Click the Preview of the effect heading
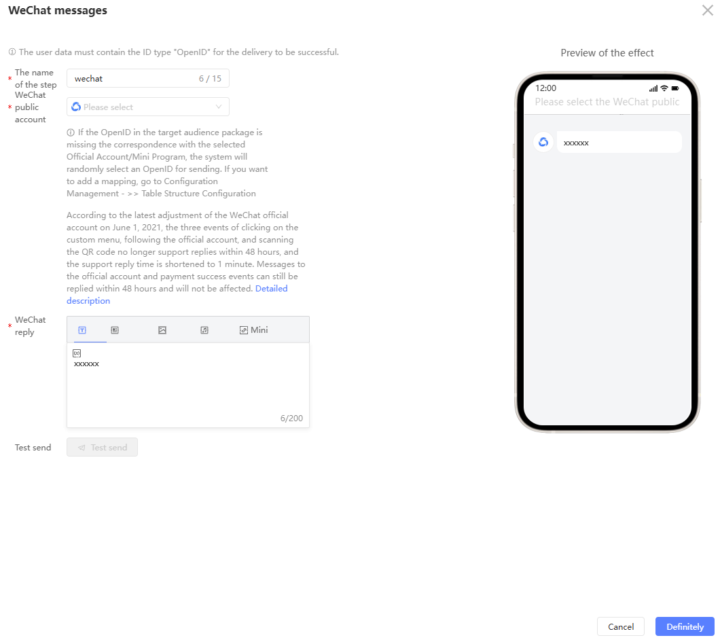Screen dimensions: 720x640 click(x=607, y=53)
